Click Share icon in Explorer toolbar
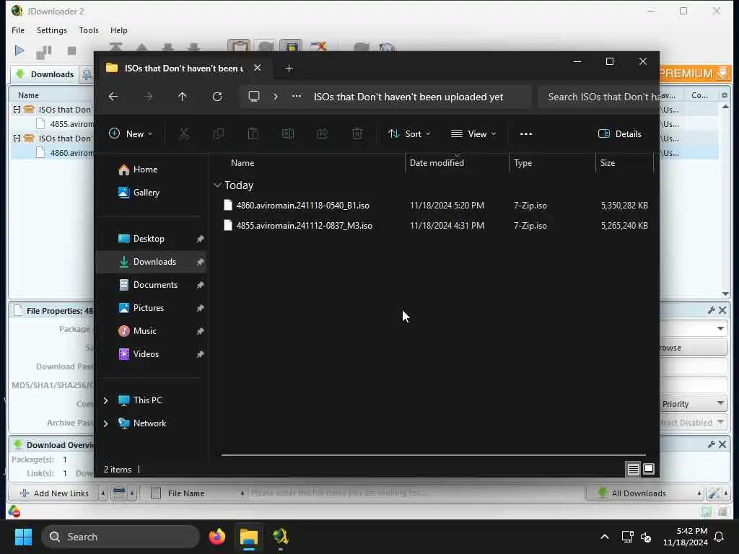The image size is (739, 554). click(323, 133)
